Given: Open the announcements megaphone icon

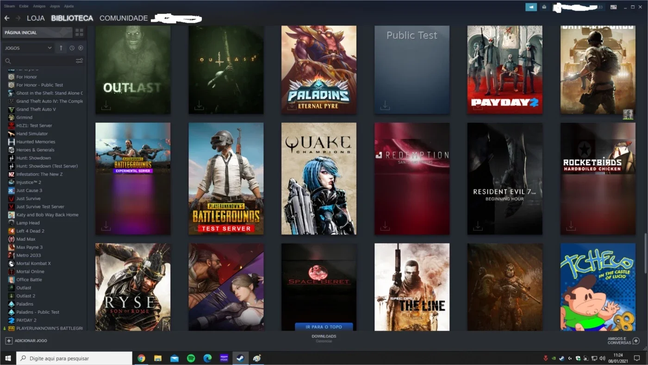Looking at the screenshot, I should 531,7.
